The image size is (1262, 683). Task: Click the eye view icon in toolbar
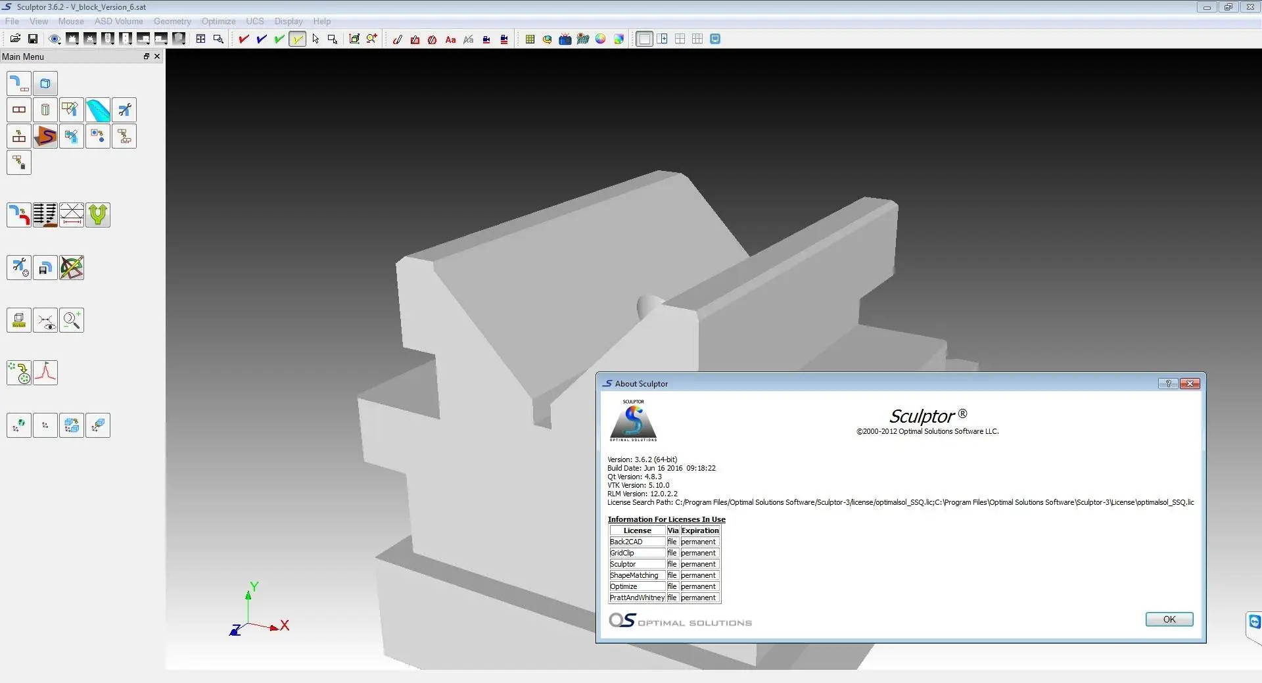(55, 39)
